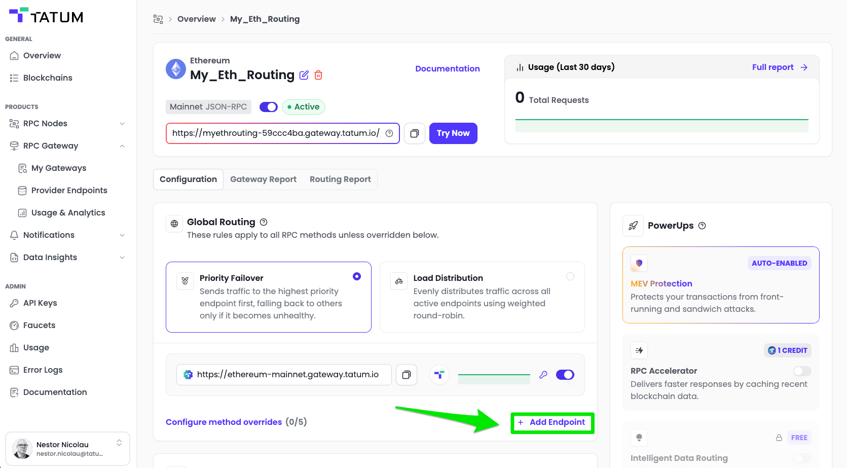Copy the ethereum-mainnet endpoint URL
Viewport: 847px width, 468px height.
tap(407, 375)
